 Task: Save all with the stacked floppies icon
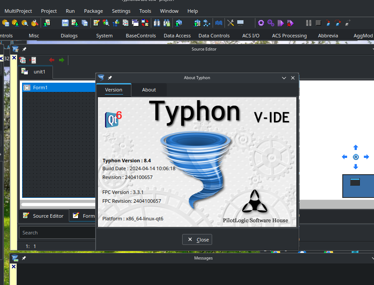coord(85,23)
